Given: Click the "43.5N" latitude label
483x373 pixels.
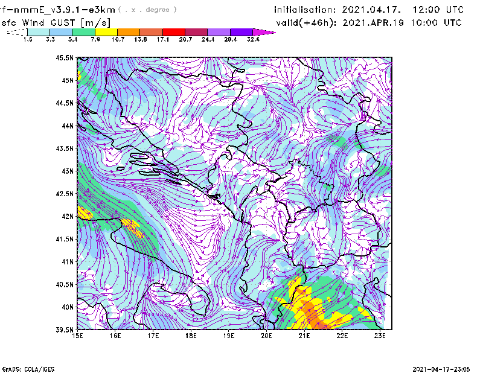Looking at the screenshot, I should pyautogui.click(x=65, y=148).
